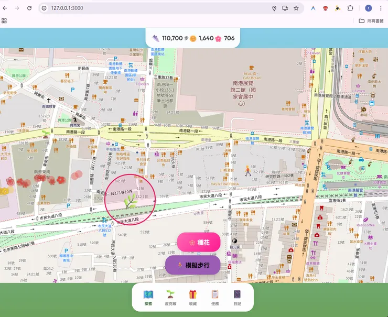
Task: Click the pink 種花 plant flowers button
Action: click(199, 242)
